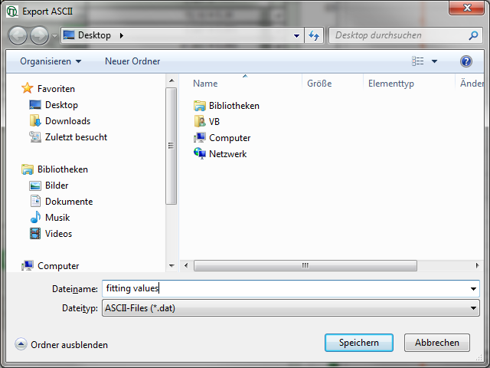Open the Dateiname history dropdown arrow
The width and height of the screenshot is (490, 368).
[x=474, y=289]
